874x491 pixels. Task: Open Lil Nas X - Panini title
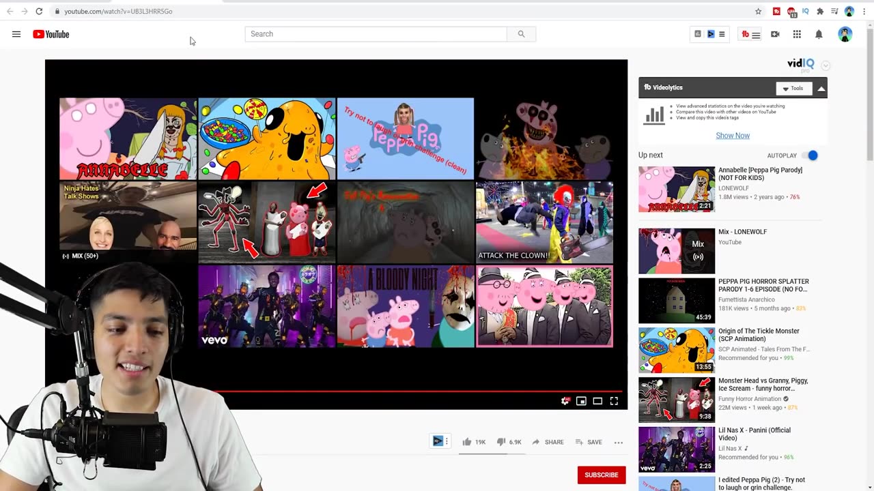[755, 434]
